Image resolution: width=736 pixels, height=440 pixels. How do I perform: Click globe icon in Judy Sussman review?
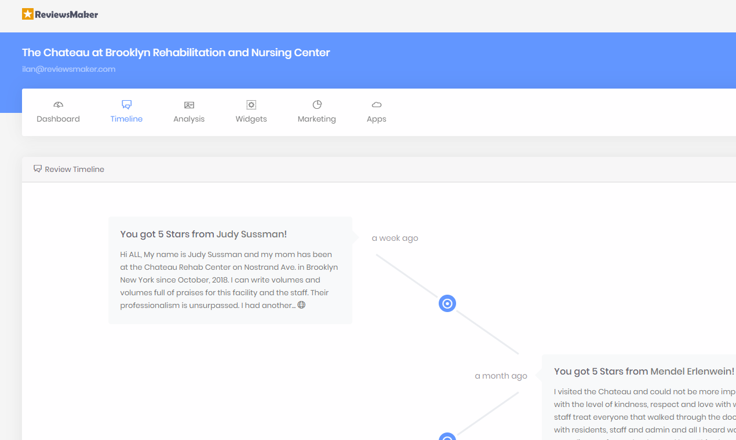click(x=301, y=305)
